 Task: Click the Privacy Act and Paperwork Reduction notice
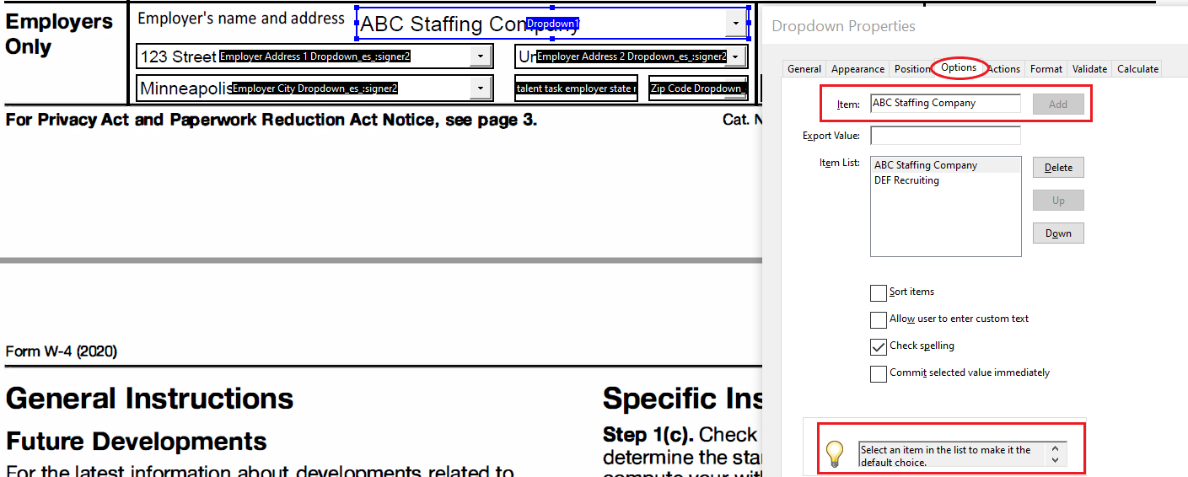[x=271, y=120]
